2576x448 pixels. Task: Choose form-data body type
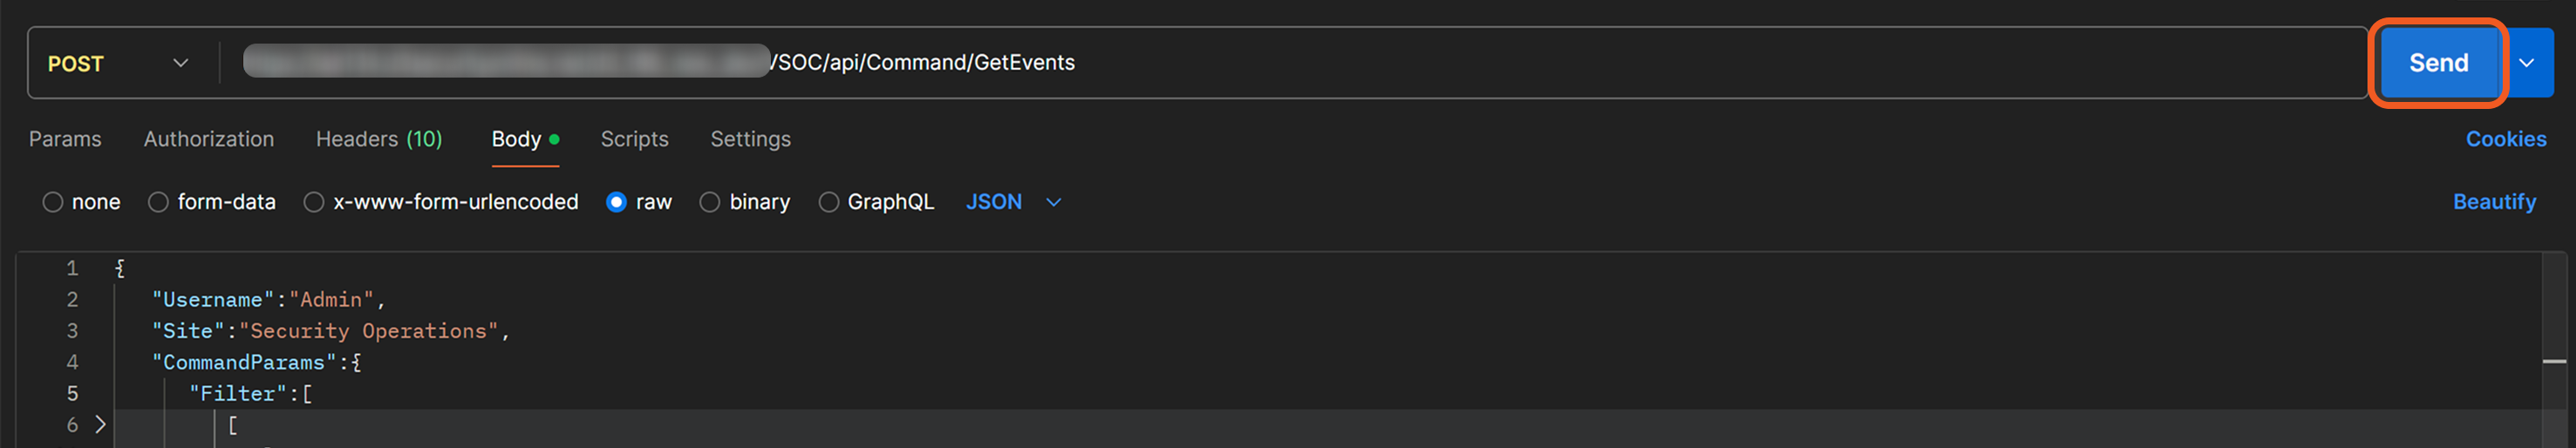pos(158,202)
